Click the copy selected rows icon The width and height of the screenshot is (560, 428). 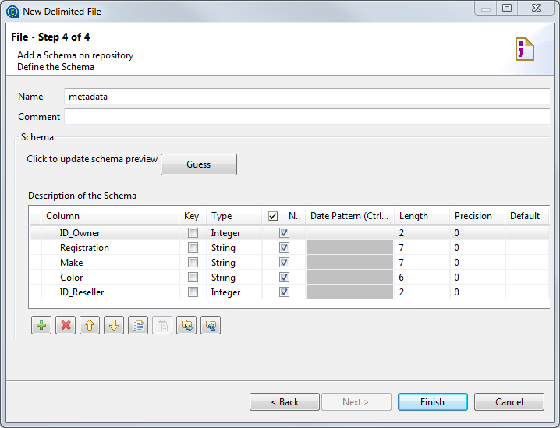[138, 325]
